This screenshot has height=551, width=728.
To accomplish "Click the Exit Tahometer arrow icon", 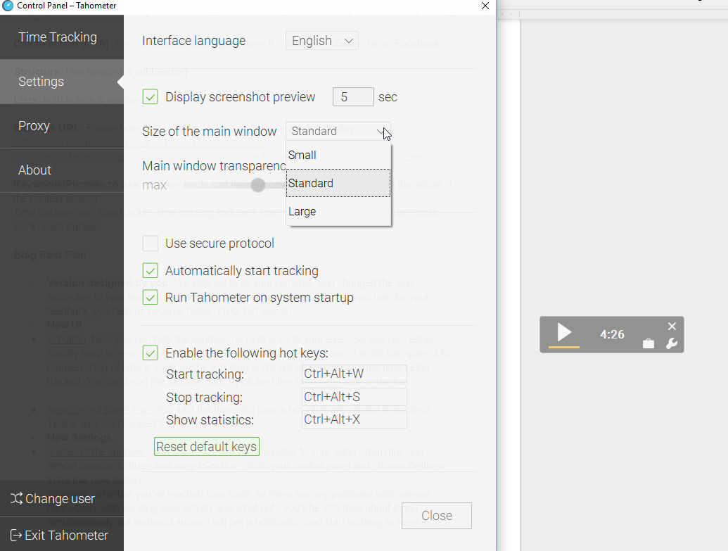I will [15, 536].
